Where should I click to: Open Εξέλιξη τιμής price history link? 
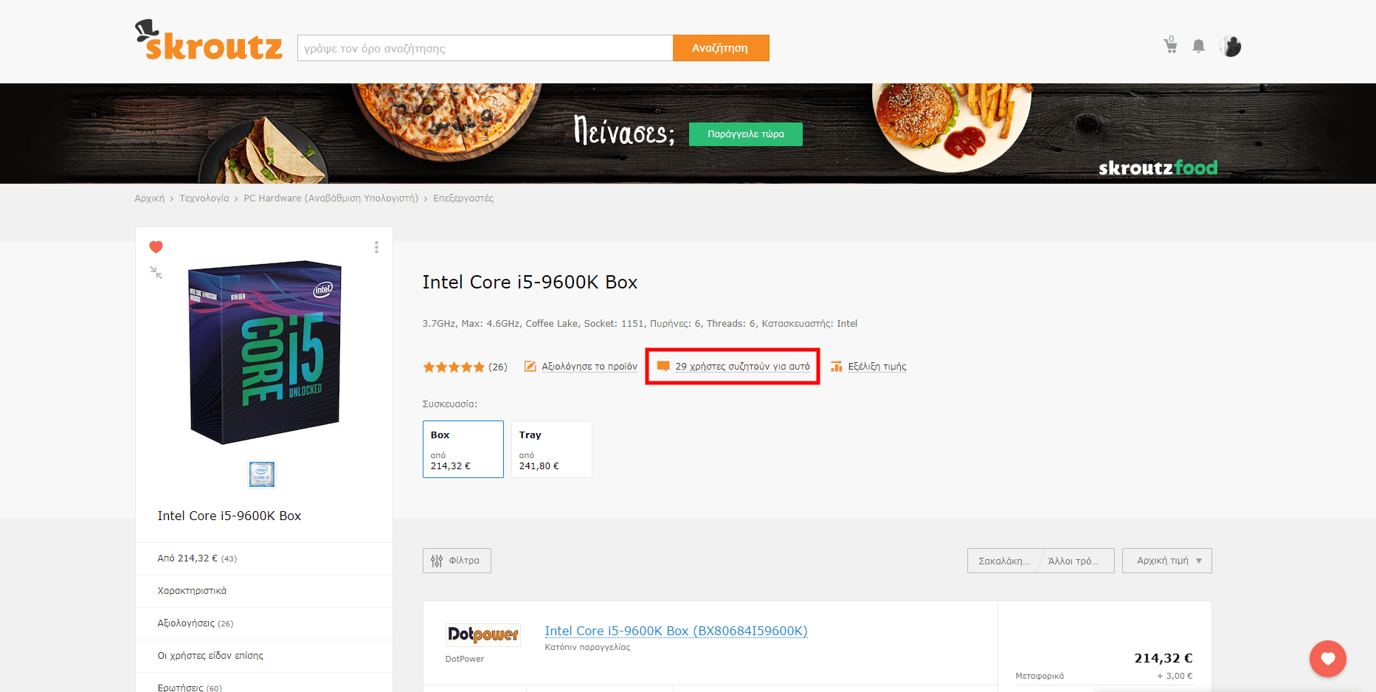pyautogui.click(x=877, y=367)
